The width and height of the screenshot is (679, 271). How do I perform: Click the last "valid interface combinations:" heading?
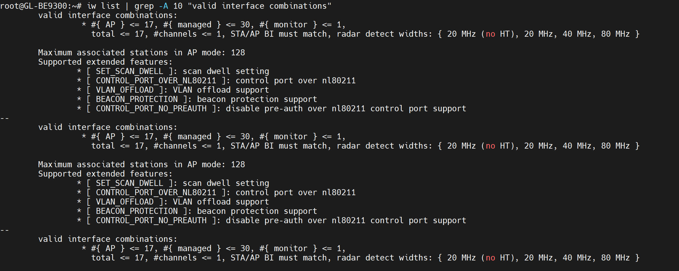(108, 239)
